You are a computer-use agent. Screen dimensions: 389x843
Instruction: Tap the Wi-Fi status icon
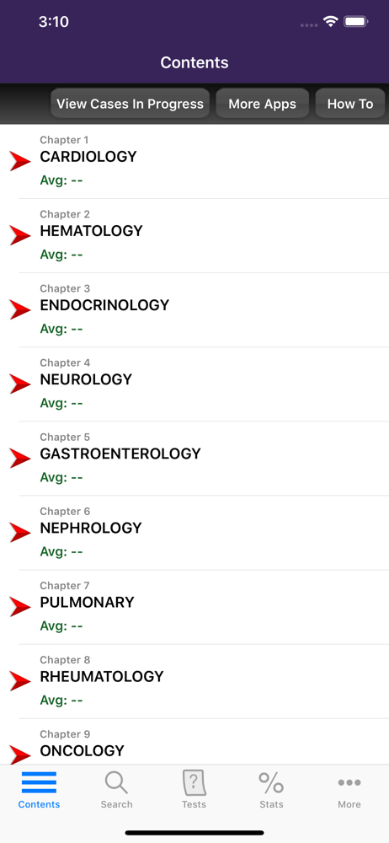tap(330, 22)
